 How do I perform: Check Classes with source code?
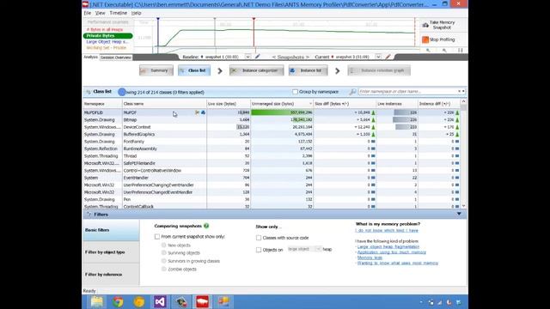(259, 238)
